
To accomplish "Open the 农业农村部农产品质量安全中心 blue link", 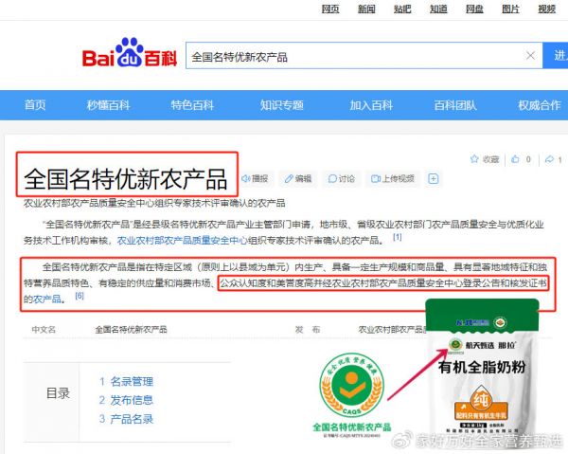I will coord(182,241).
